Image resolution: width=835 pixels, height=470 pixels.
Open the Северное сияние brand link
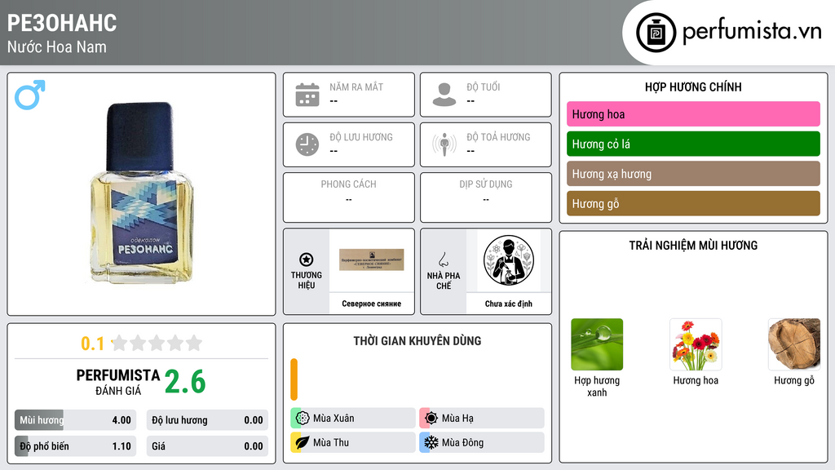[372, 304]
